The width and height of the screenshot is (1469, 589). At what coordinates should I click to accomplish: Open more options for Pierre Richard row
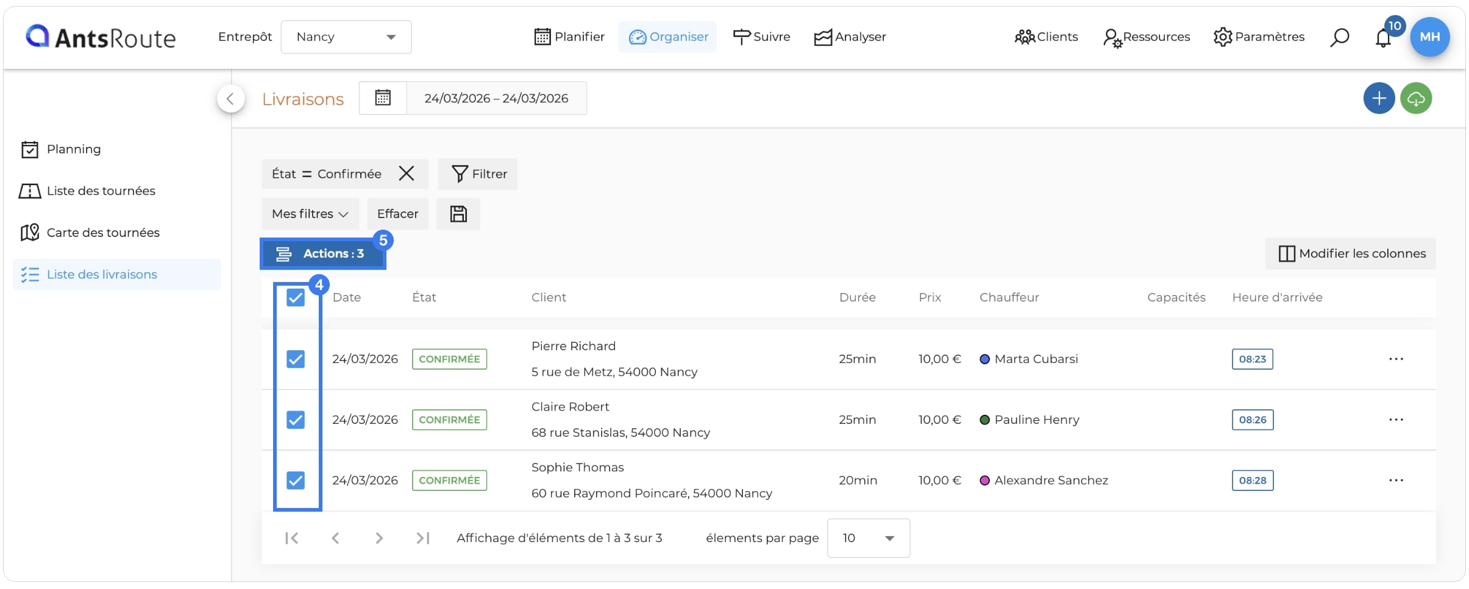tap(1396, 359)
